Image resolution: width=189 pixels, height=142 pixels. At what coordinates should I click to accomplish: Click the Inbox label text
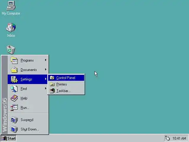(11, 35)
